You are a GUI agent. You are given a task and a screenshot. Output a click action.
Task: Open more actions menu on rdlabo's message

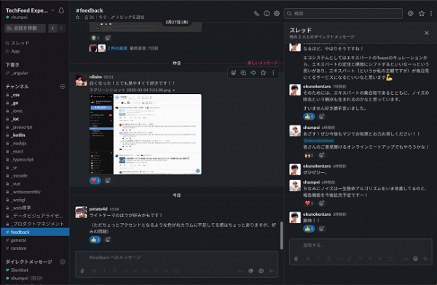click(x=273, y=73)
